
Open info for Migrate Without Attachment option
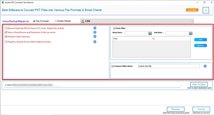[95, 42]
